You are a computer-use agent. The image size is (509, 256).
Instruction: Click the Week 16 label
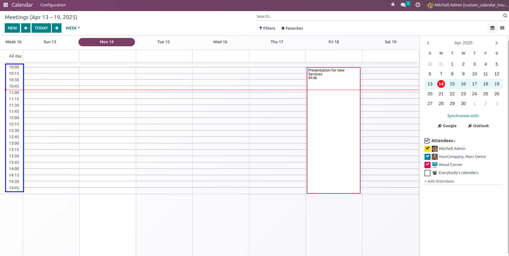(13, 42)
